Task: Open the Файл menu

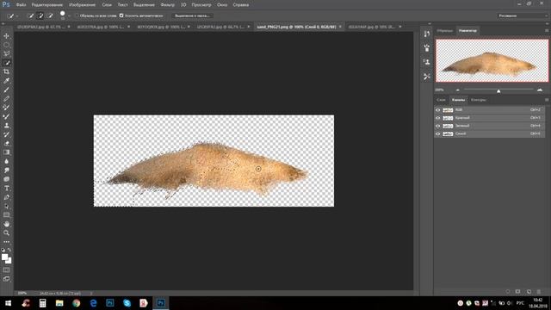Action: coord(21,5)
